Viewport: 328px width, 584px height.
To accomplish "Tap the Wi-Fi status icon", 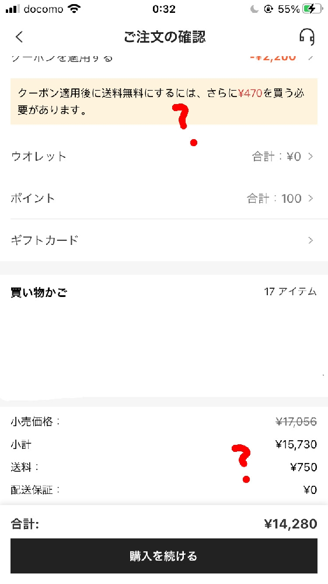I will 75,9.
